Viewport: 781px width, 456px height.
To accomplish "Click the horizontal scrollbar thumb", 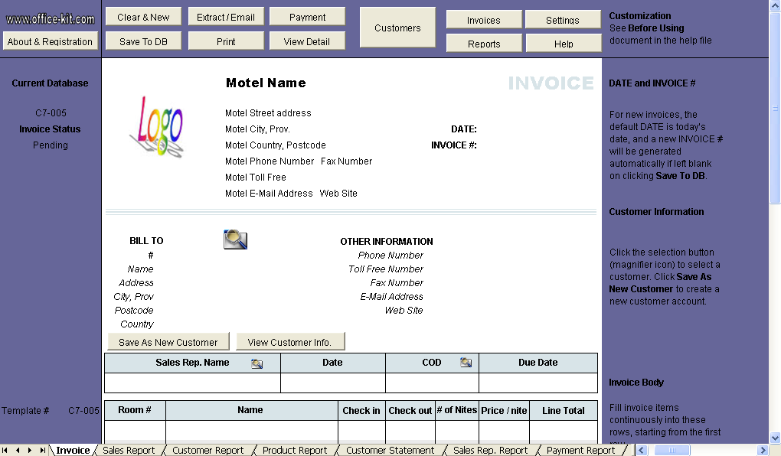I will 672,450.
